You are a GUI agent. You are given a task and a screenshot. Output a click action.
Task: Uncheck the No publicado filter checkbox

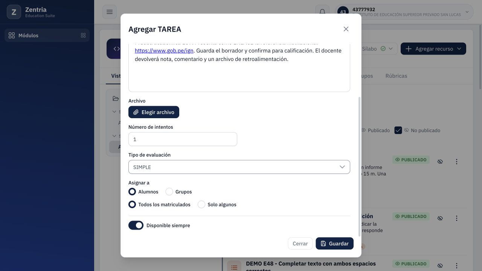point(398,130)
